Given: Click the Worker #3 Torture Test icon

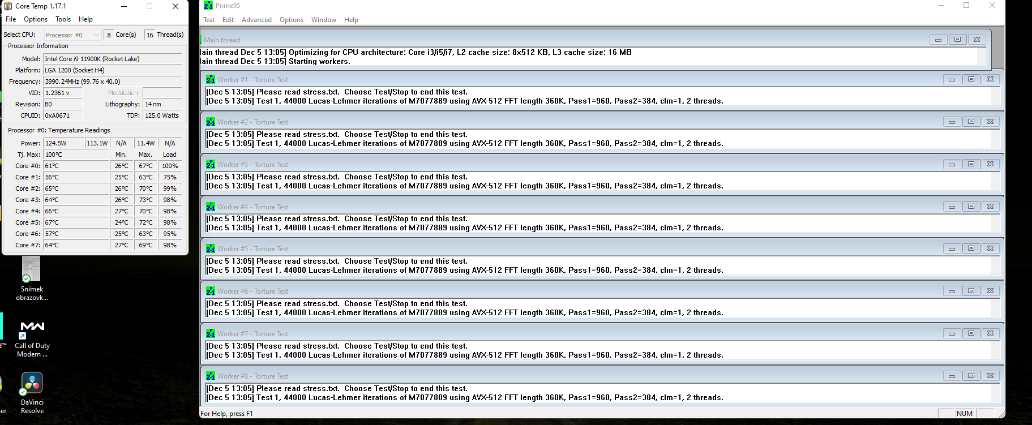Looking at the screenshot, I should [211, 165].
